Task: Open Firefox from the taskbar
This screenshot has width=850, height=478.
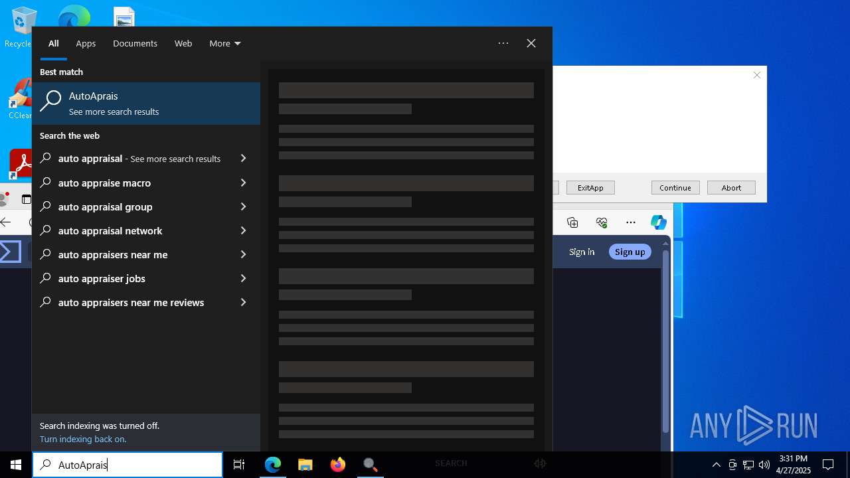Action: [x=338, y=465]
